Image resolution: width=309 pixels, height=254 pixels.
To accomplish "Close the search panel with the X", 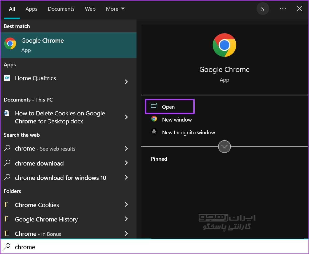I will click(300, 9).
